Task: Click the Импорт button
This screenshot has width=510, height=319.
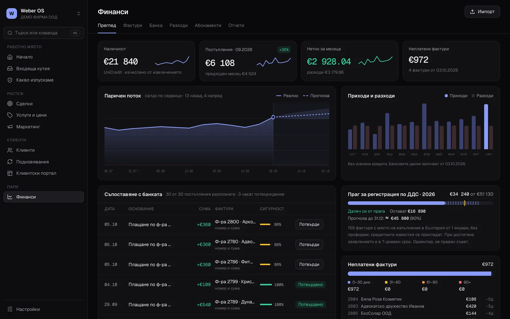Action: [482, 12]
